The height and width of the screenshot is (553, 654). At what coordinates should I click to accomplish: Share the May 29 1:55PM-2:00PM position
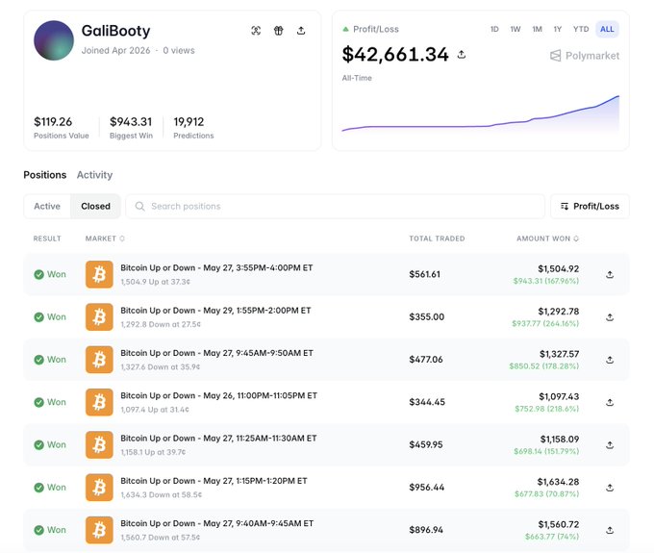(610, 317)
